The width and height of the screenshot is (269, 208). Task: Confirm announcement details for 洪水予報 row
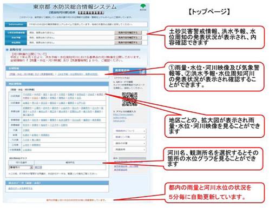point(128,37)
